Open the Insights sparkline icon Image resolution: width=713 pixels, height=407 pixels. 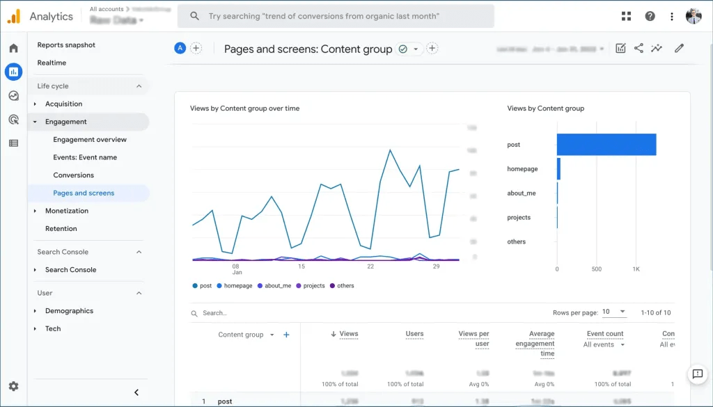pyautogui.click(x=657, y=48)
